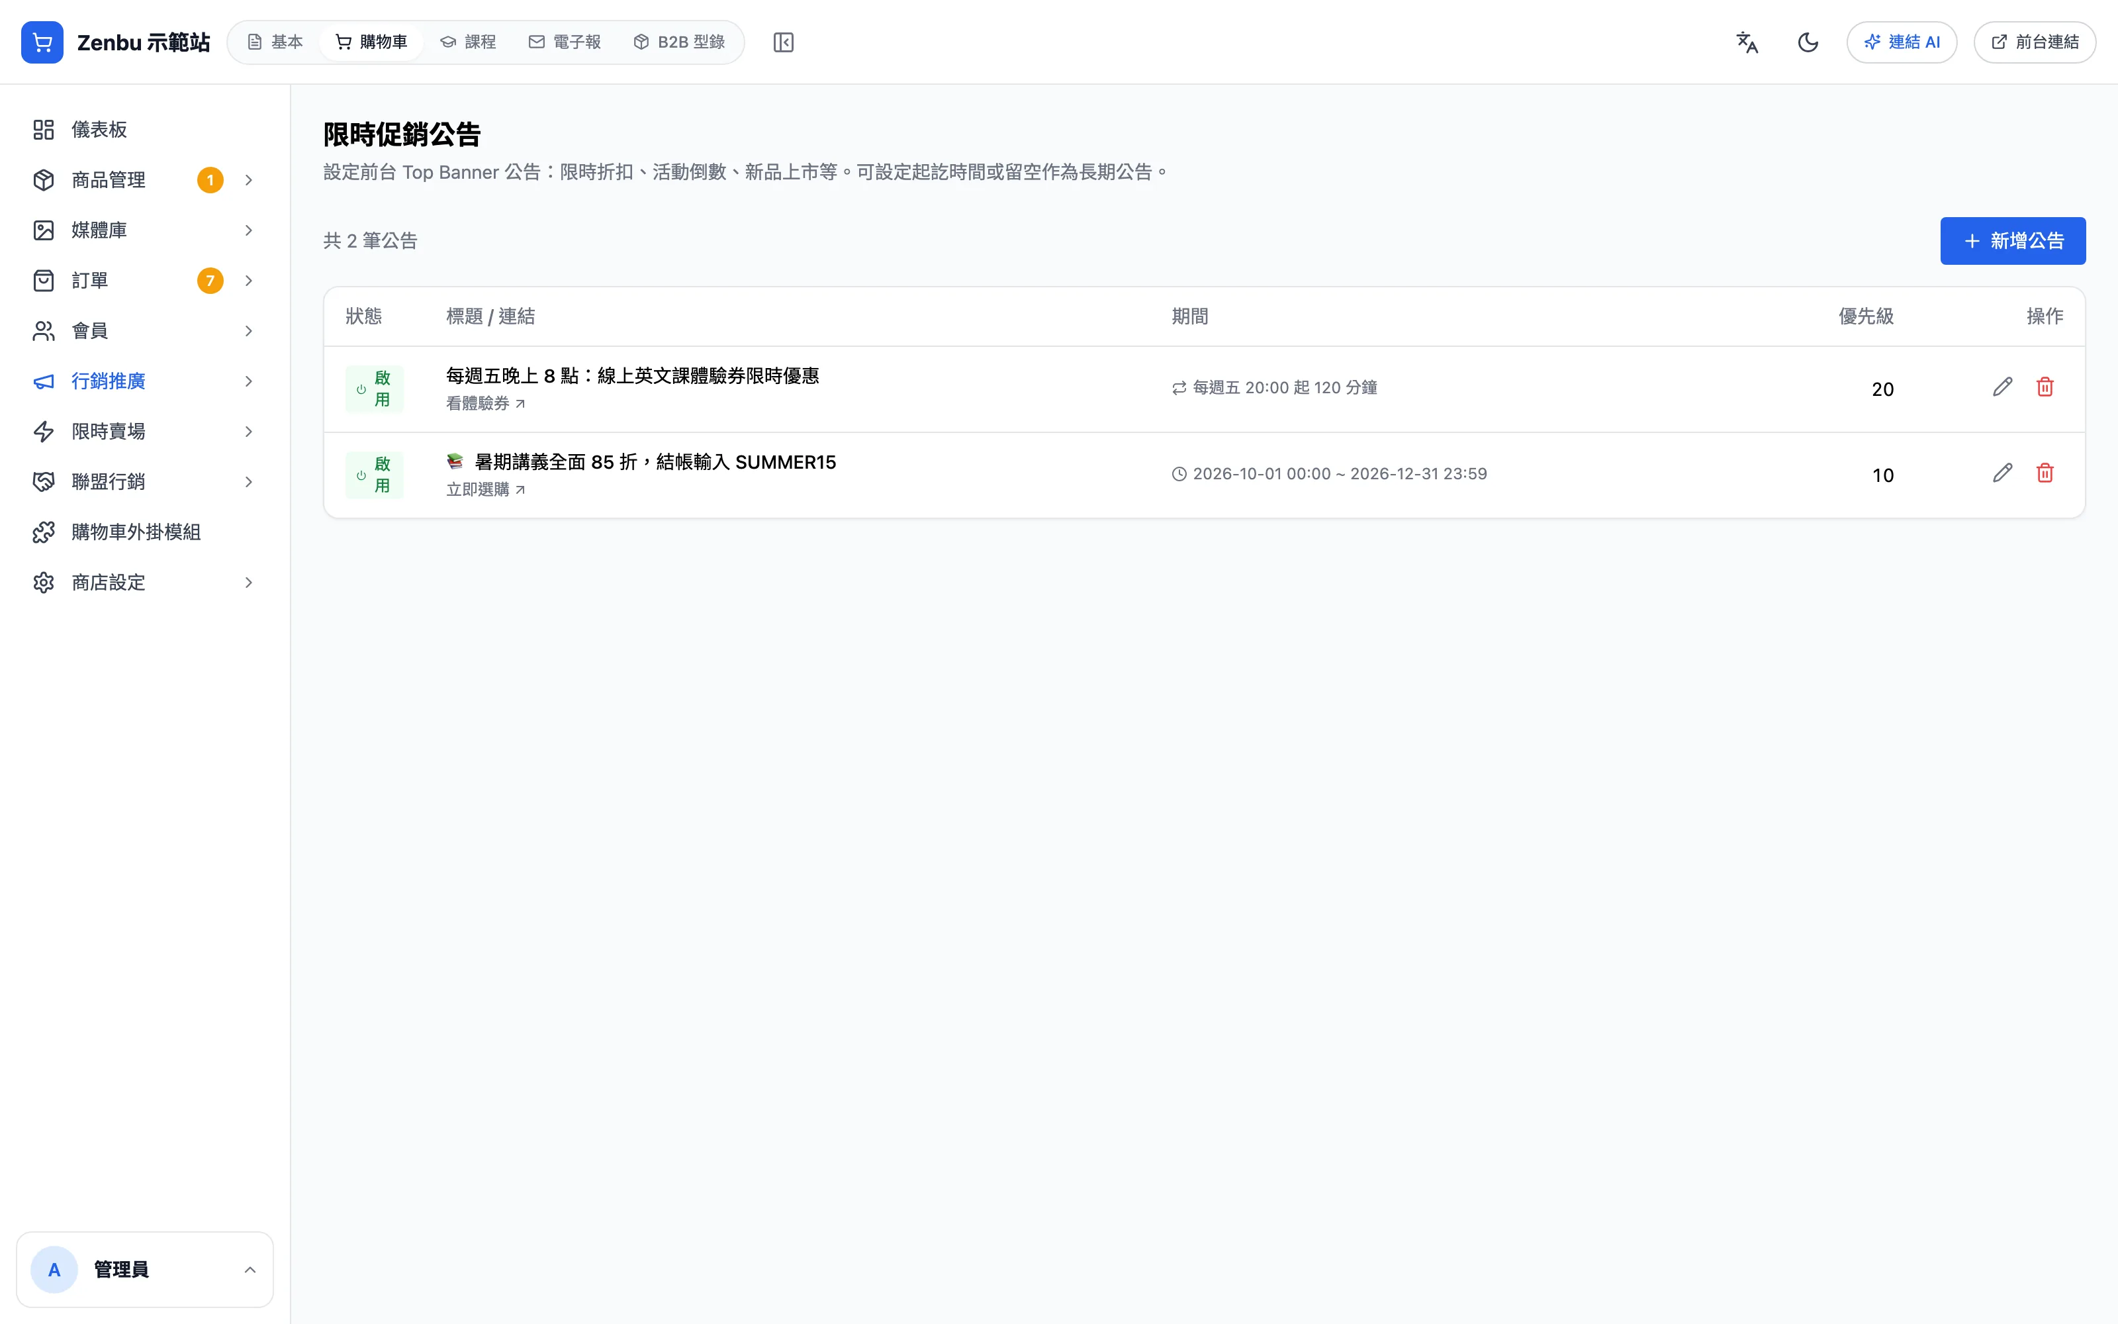Viewport: 2118px width, 1324px height.
Task: Click the 購物車外掛模組 puzzle icon
Action: coord(44,532)
